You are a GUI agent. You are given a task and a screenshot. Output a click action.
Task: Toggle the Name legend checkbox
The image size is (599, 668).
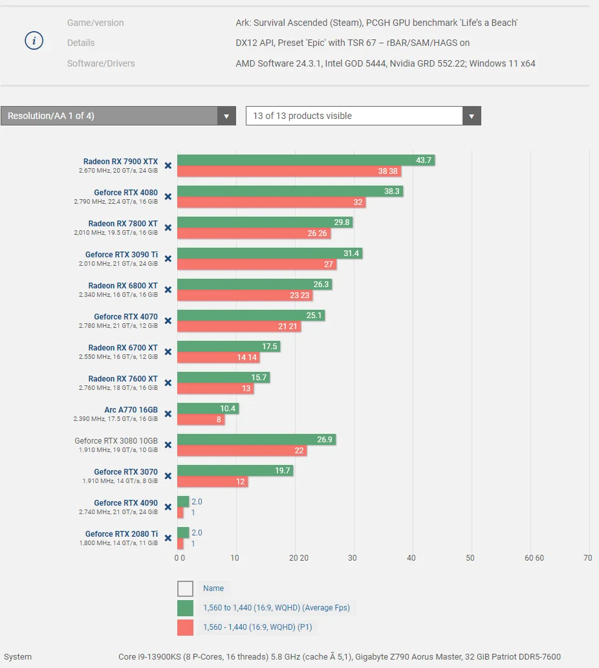[185, 588]
